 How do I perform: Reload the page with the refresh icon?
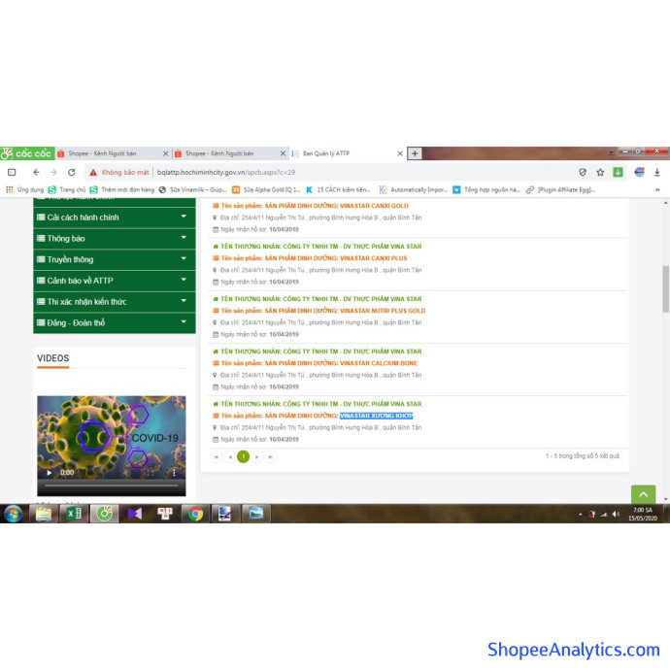point(71,172)
